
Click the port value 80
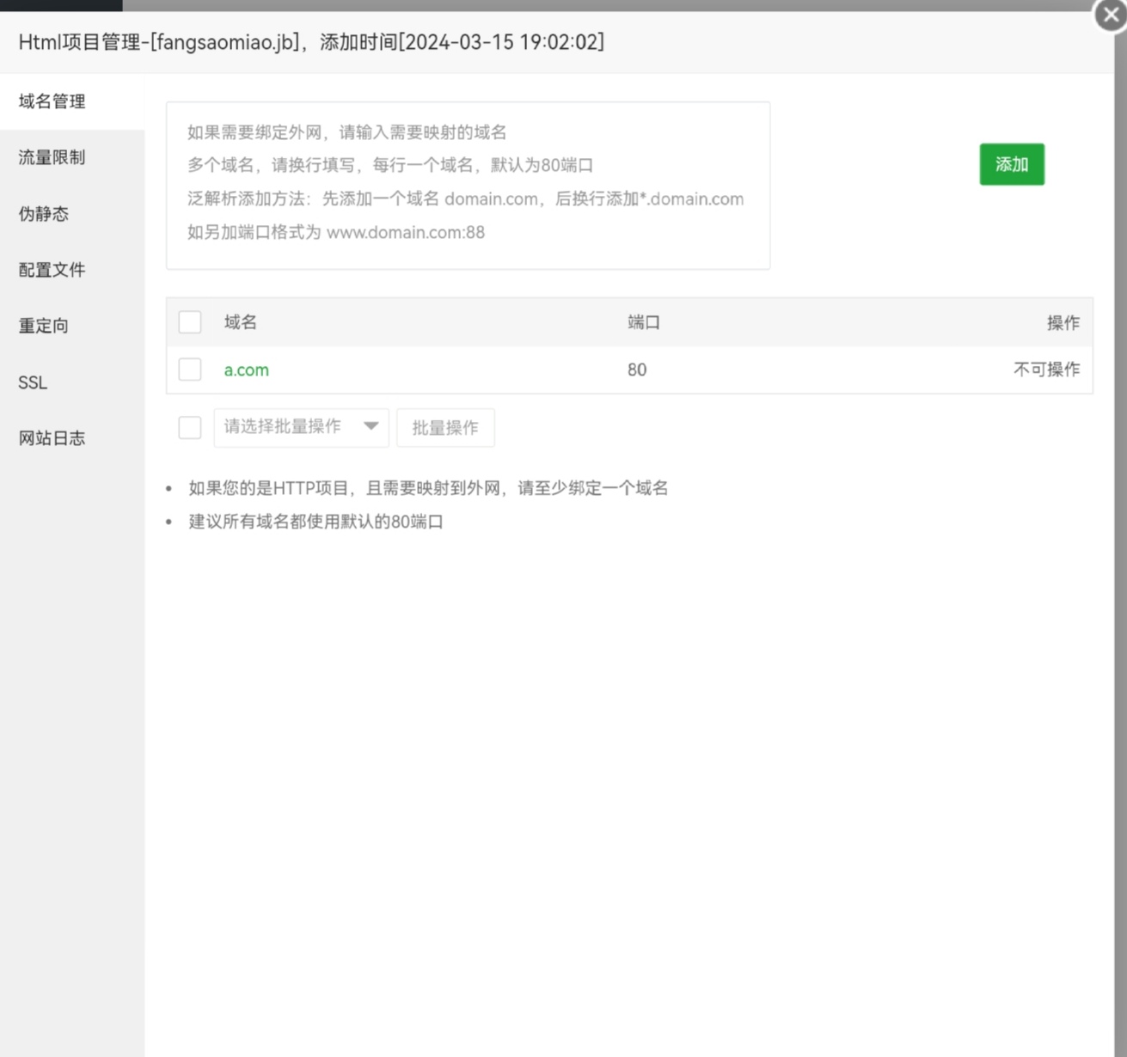pos(637,370)
